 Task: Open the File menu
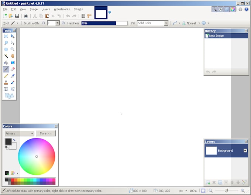[5, 9]
